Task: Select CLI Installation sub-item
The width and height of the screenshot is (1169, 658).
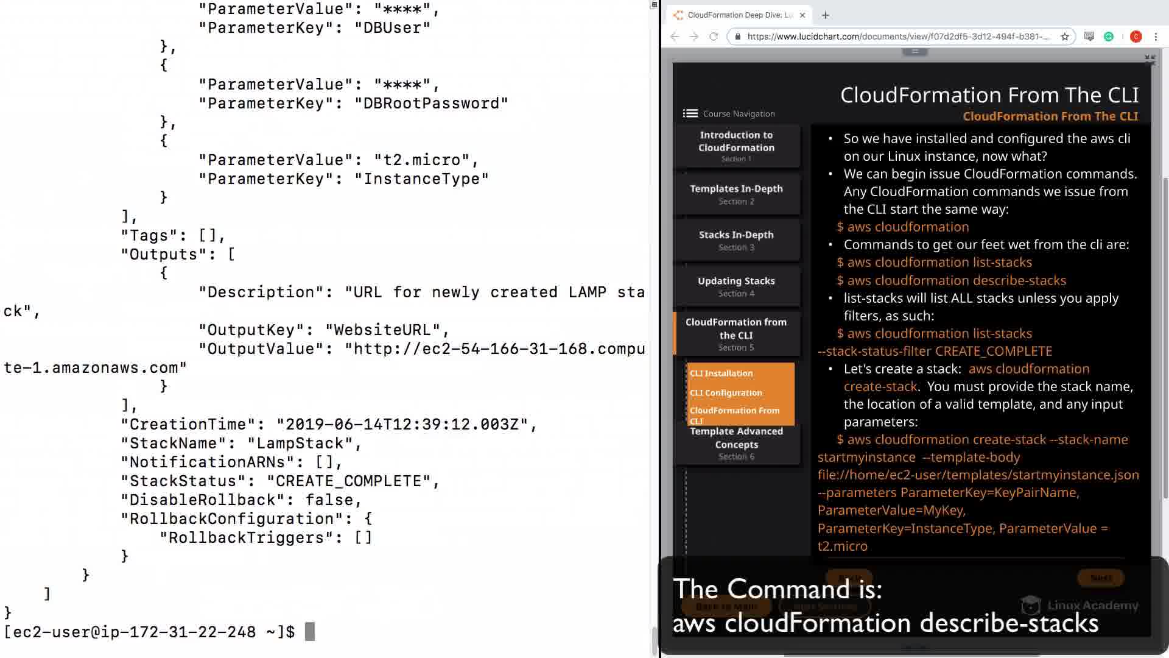Action: tap(721, 373)
